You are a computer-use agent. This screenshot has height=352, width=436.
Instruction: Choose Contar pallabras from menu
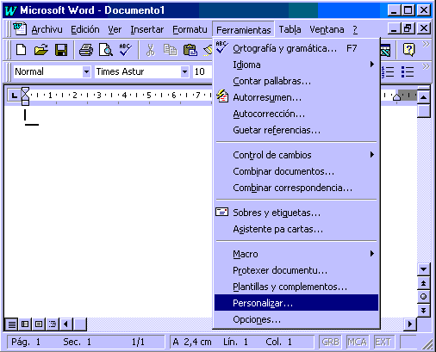(x=296, y=81)
